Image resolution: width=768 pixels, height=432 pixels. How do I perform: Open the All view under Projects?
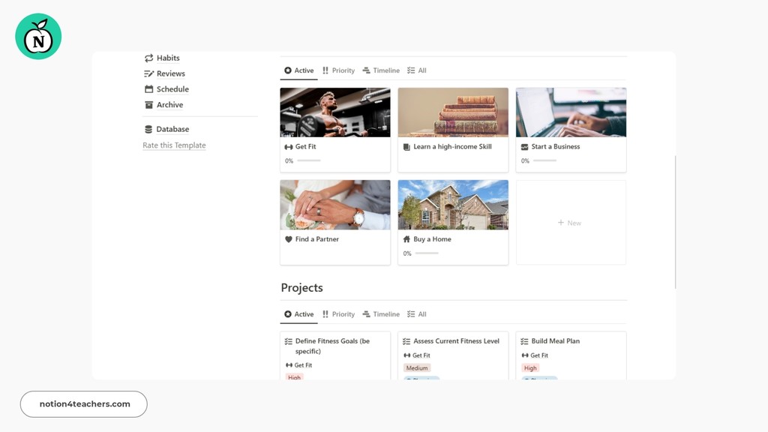tap(416, 314)
